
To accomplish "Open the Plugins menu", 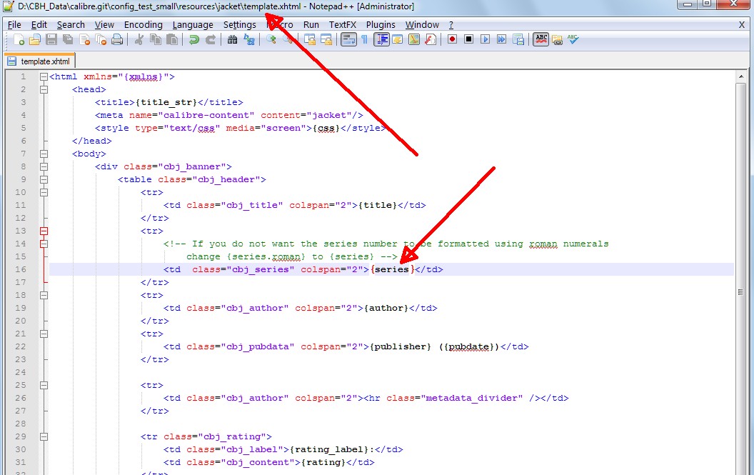I will click(x=381, y=24).
